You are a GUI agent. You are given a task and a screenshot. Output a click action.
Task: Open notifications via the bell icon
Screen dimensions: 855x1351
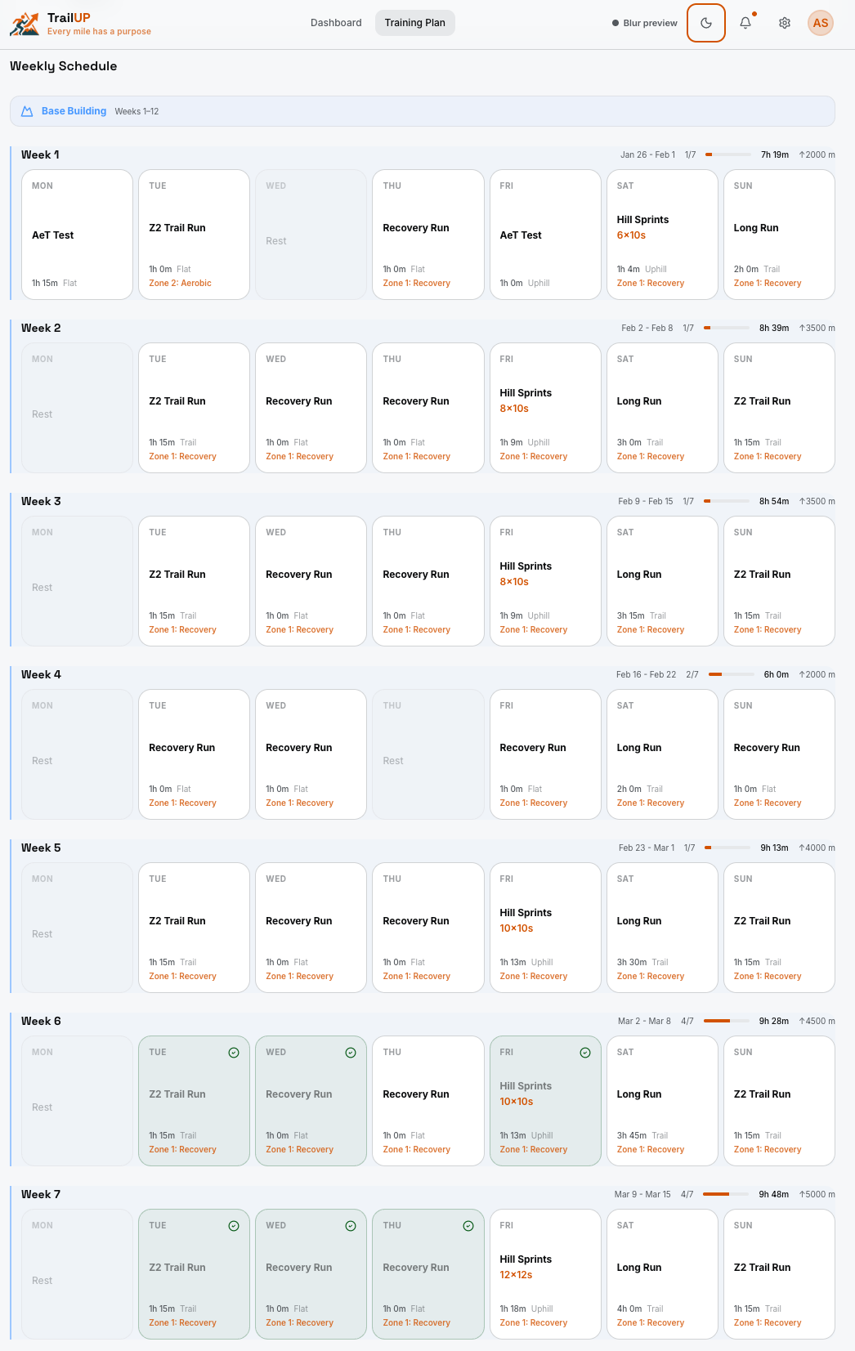[x=745, y=23]
